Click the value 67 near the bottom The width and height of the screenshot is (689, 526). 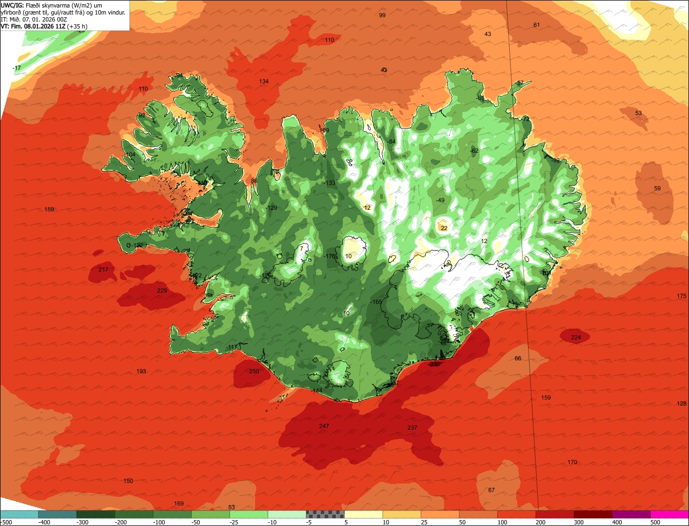[491, 490]
